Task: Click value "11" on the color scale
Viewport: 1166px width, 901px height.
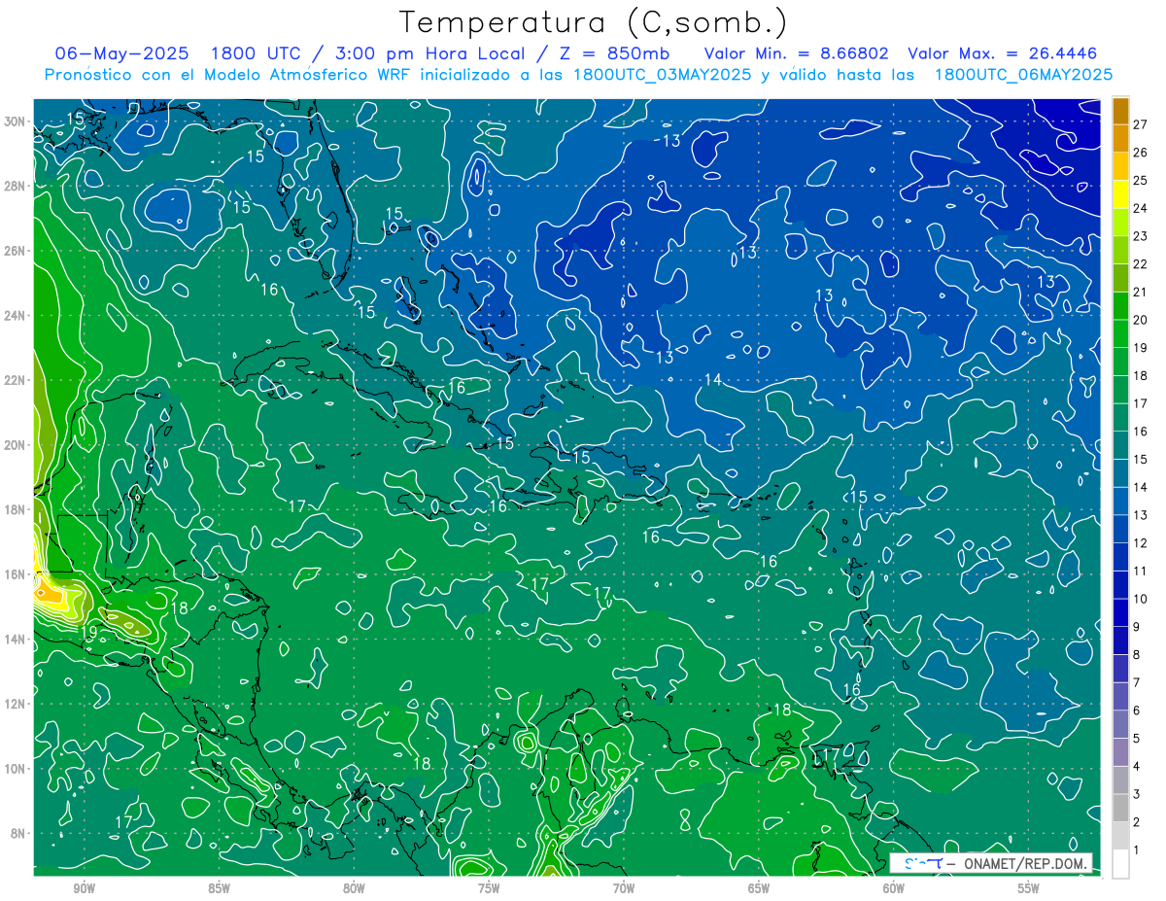Action: (1141, 571)
